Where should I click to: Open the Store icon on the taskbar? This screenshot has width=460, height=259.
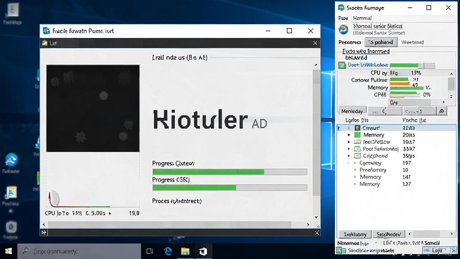pos(203,251)
